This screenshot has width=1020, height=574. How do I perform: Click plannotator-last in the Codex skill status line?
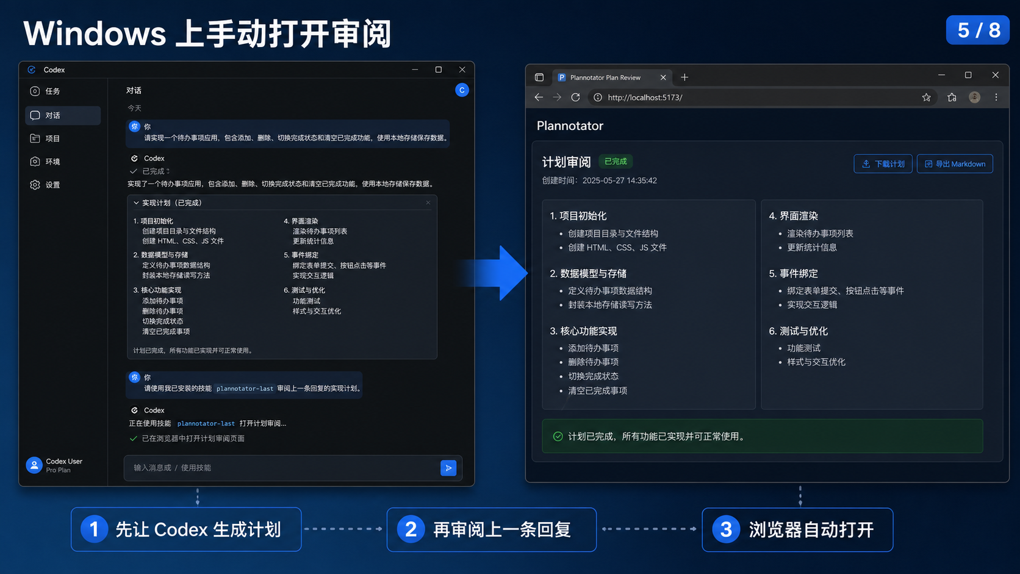(206, 423)
